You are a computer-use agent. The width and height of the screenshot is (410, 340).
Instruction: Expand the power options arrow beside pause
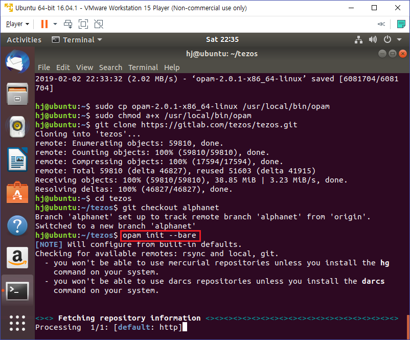coord(55,24)
